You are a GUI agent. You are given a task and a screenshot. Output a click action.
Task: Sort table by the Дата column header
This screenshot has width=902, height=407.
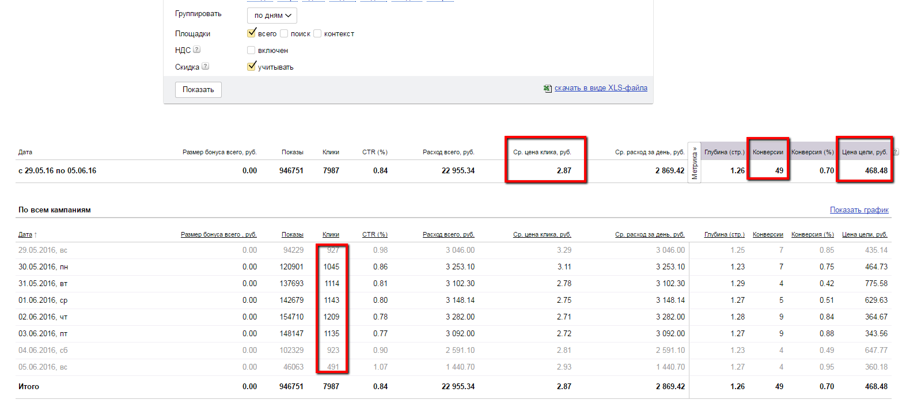pos(25,234)
